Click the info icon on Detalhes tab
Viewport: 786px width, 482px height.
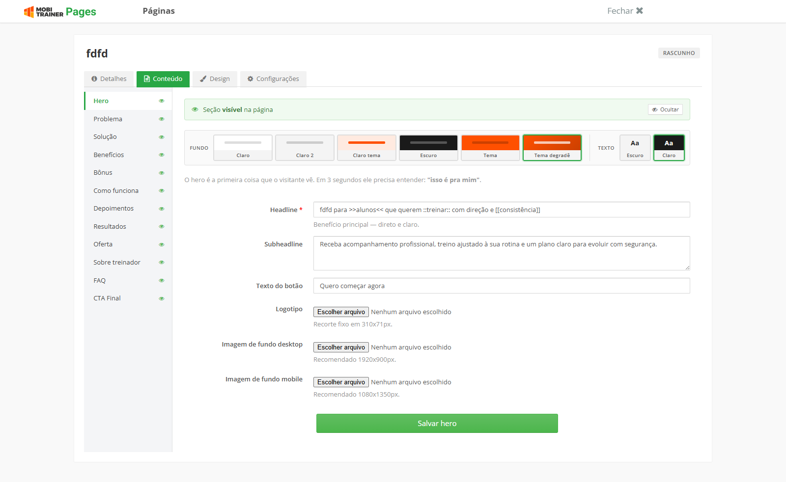tap(94, 79)
